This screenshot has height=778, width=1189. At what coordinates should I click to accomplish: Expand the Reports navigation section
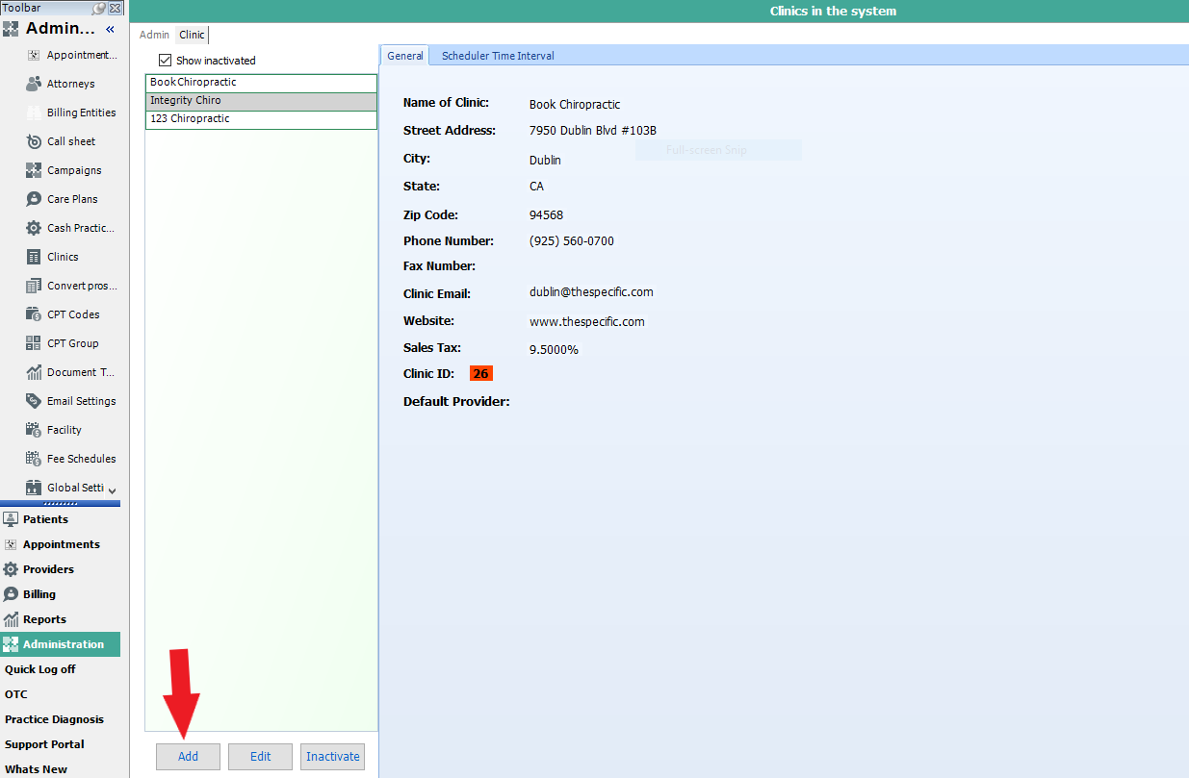pos(44,619)
